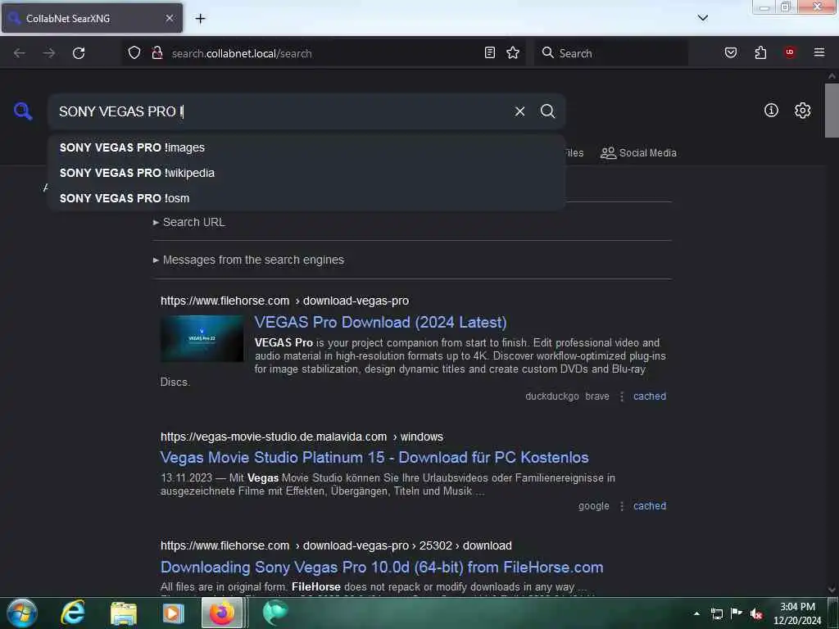Show hidden system tray icons
This screenshot has height=629, width=839.
pyautogui.click(x=696, y=613)
